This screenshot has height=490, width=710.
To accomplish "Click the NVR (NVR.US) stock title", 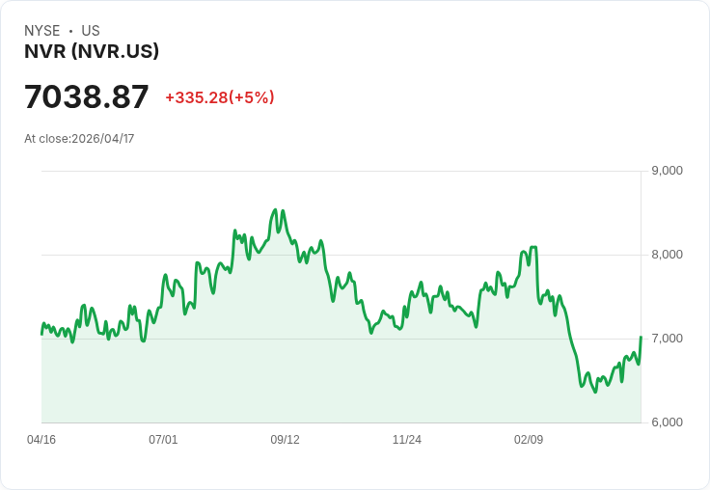I will tap(92, 51).
